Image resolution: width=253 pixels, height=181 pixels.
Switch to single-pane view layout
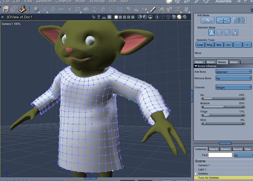coord(116,17)
